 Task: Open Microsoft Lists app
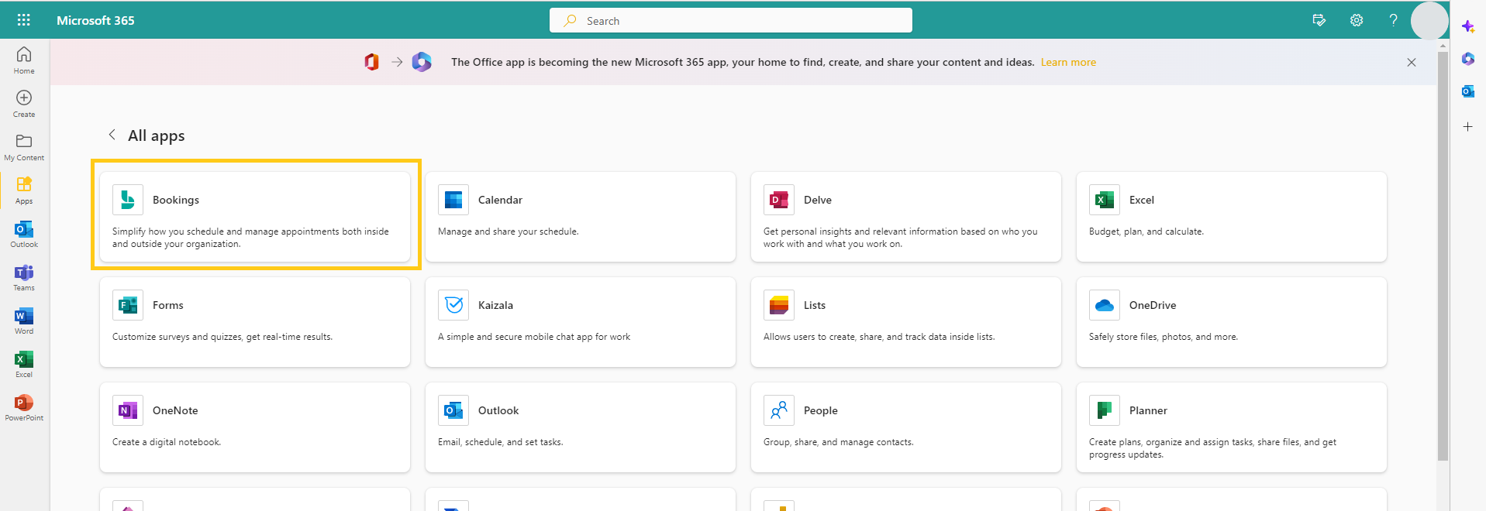coord(905,321)
